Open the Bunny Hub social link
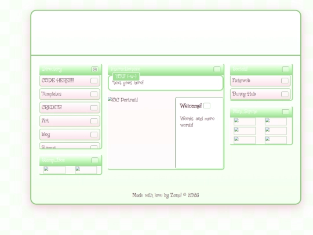 [x=260, y=94]
